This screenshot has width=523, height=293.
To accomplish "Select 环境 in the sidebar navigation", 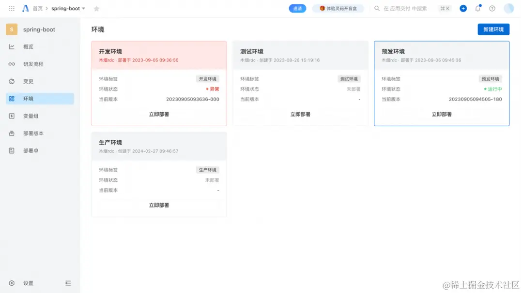I will 29,98.
